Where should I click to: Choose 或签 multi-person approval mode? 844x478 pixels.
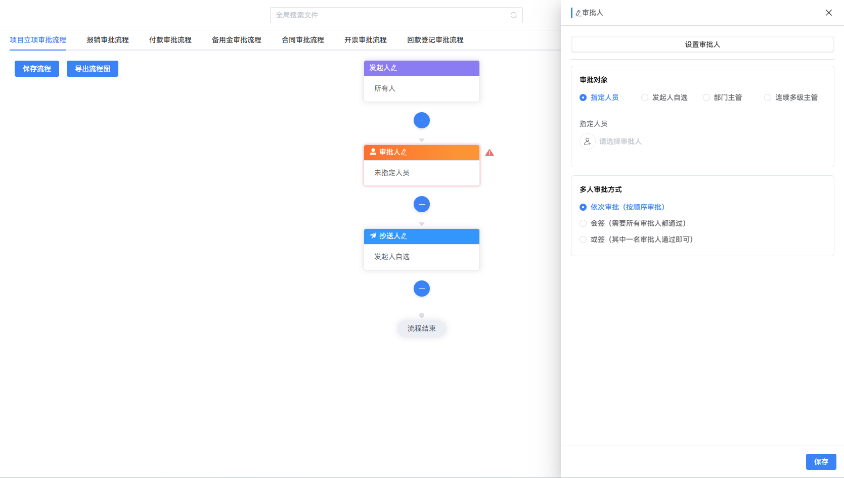point(583,240)
